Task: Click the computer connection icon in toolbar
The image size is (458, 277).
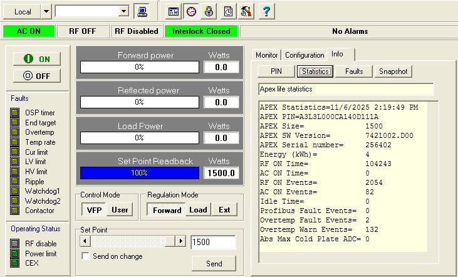Action: [x=142, y=11]
